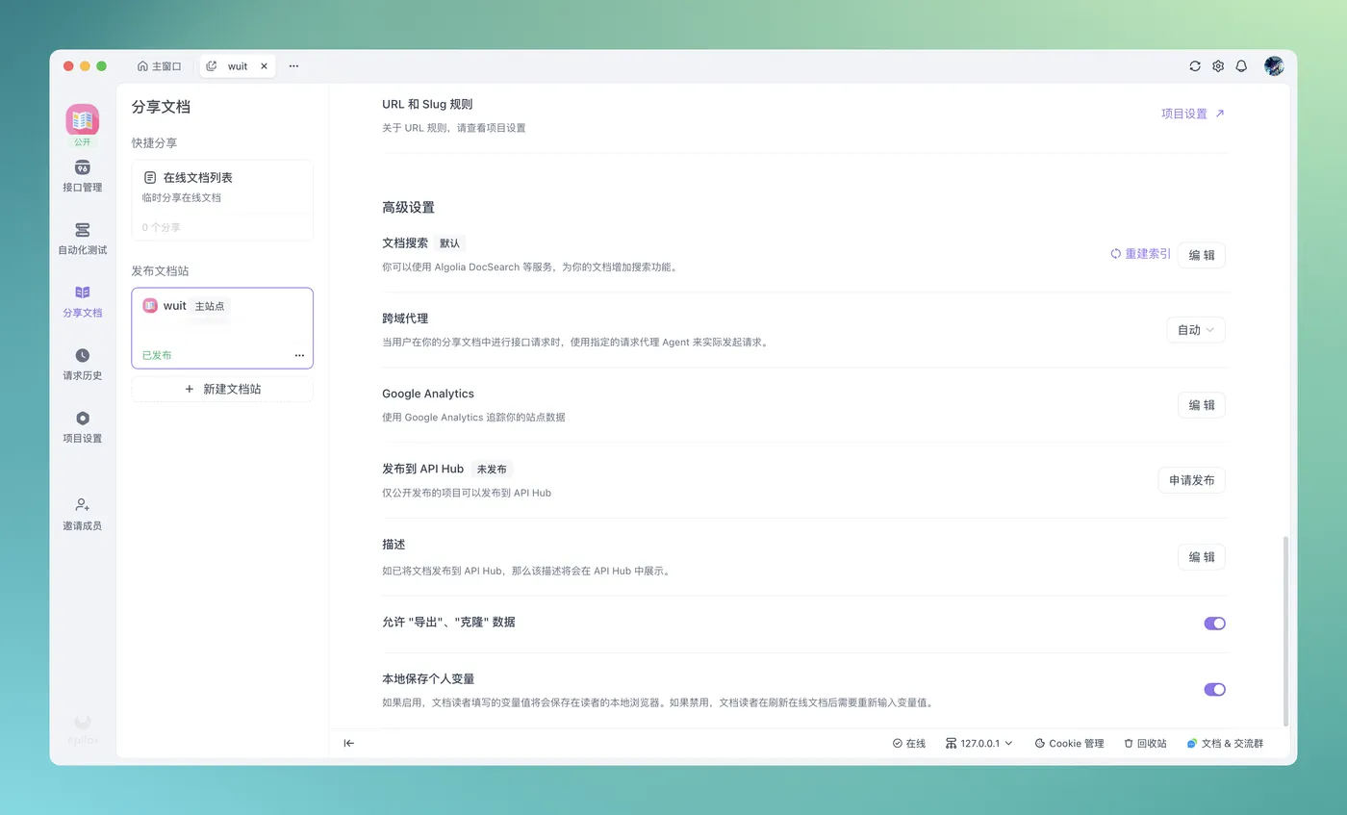Click 已发布 status text

coord(157,356)
